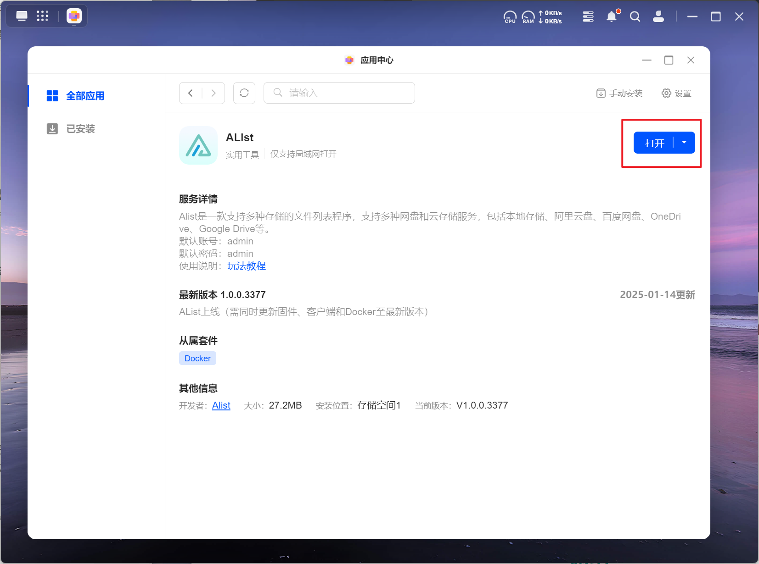
Task: Close the 应用中心 window
Action: [691, 60]
